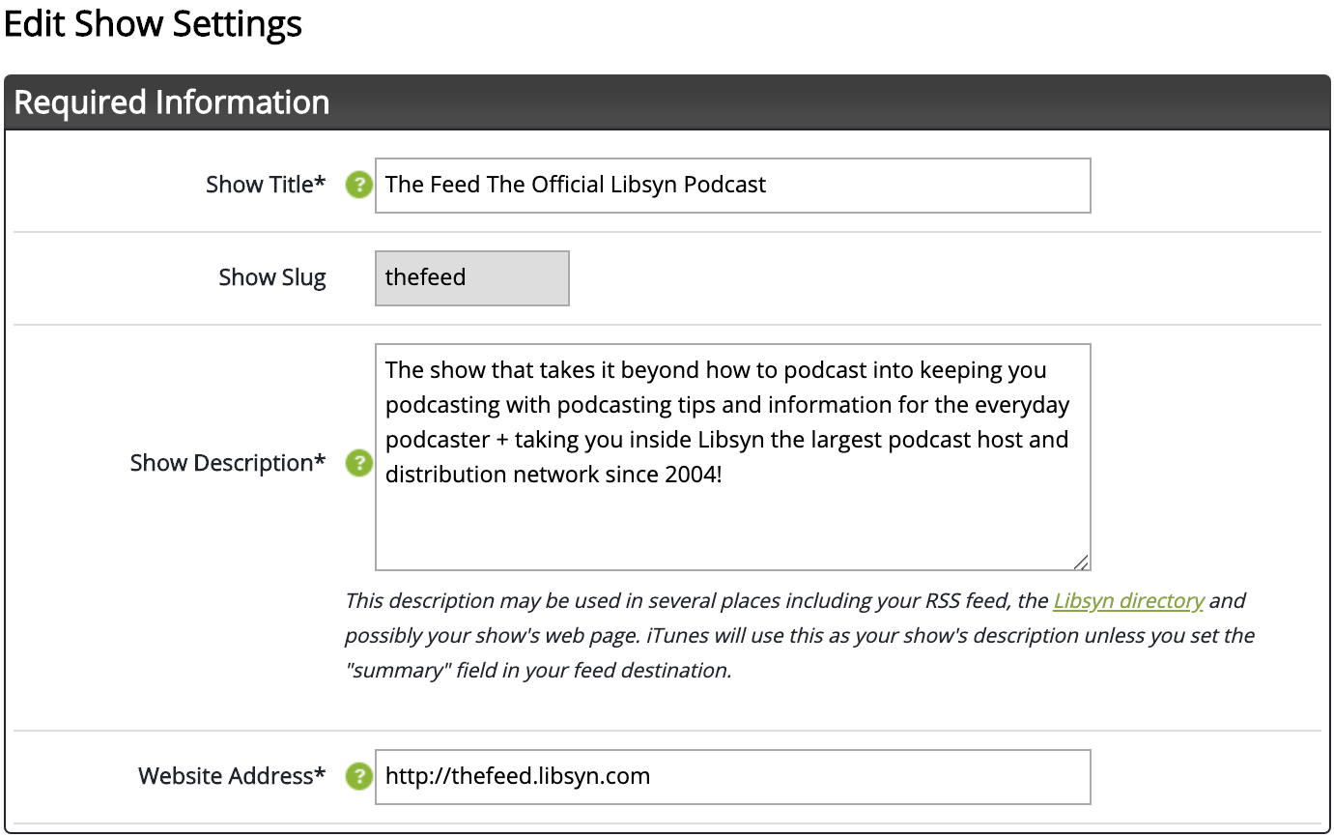Click 'http://thefeed.libsyn.com' text in the address field
Image resolution: width=1334 pixels, height=837 pixels.
point(518,776)
